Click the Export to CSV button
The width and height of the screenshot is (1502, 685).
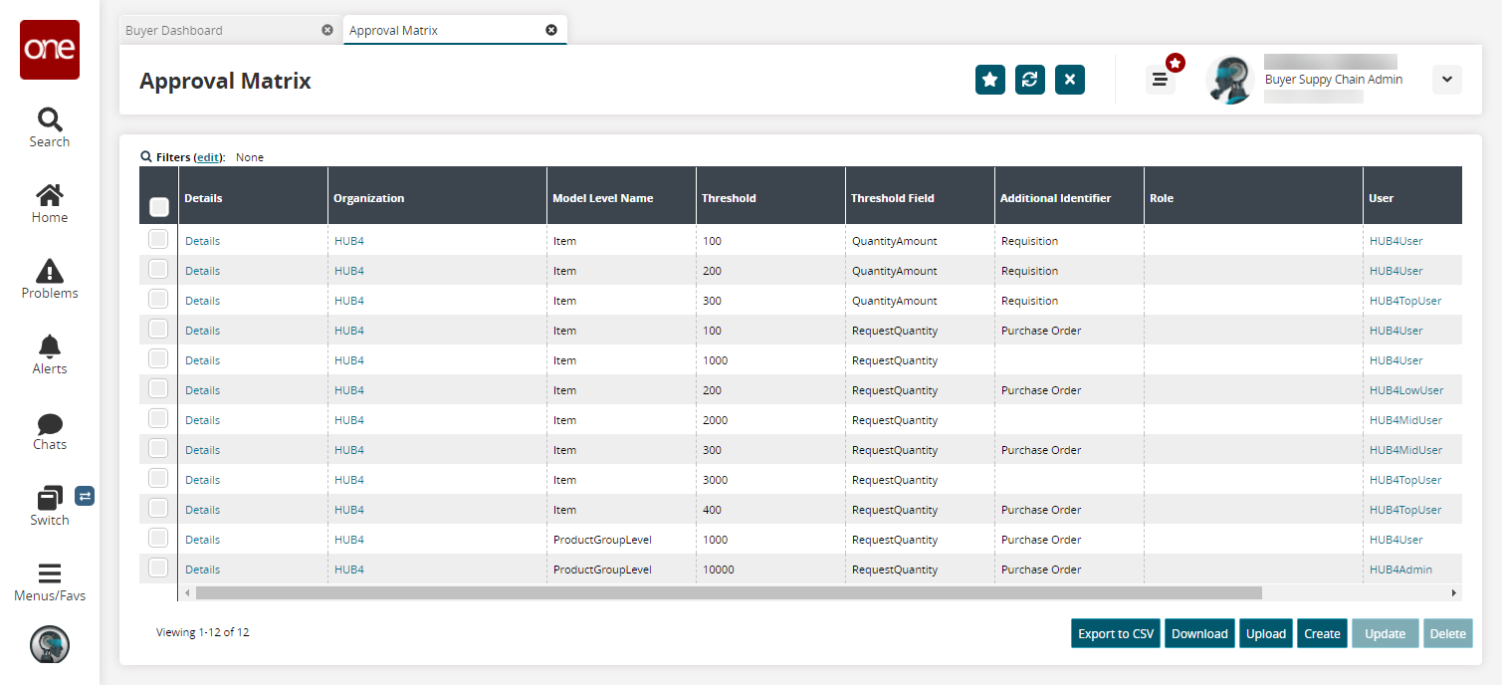coord(1115,633)
